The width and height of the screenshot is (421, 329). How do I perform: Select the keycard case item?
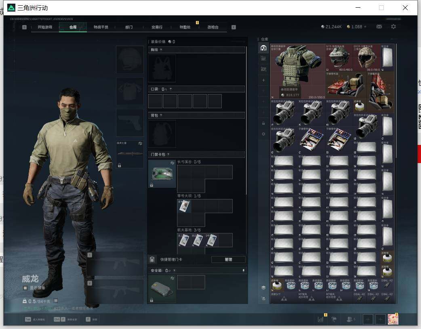pos(162,174)
